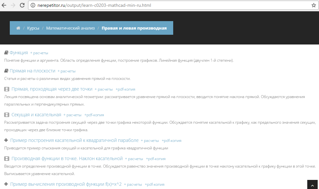Open pdf-копия for Пример вычисления производной
Viewport: 319px width, 189px height.
tap(155, 184)
